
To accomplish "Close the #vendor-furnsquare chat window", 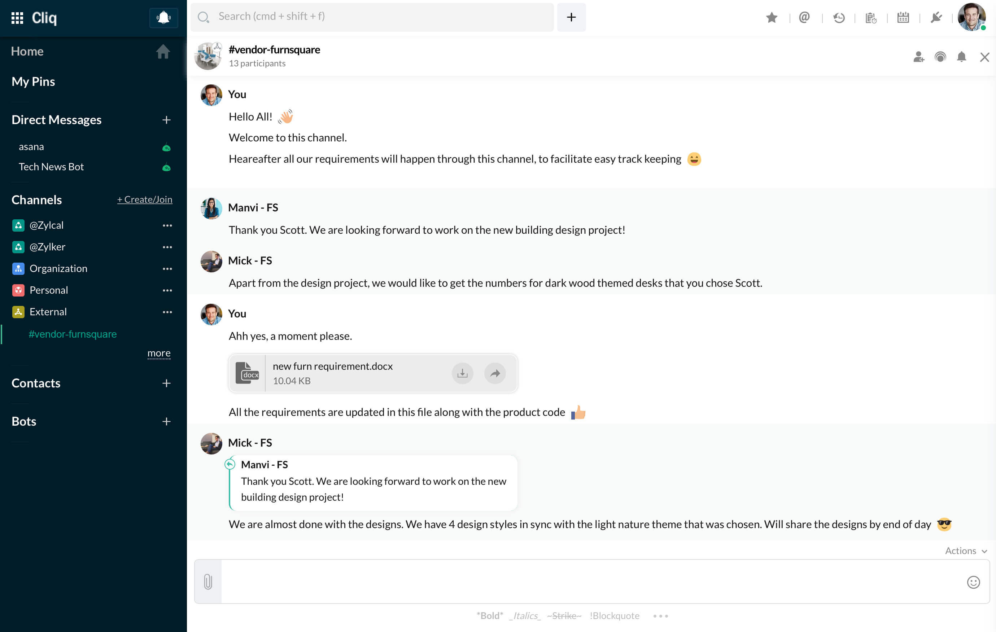I will pos(985,57).
